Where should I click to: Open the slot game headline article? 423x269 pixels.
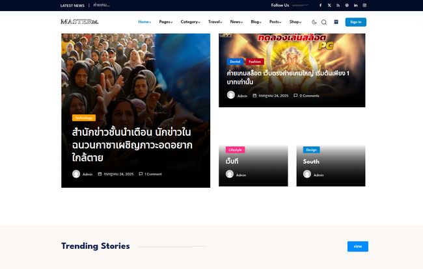[x=288, y=77]
